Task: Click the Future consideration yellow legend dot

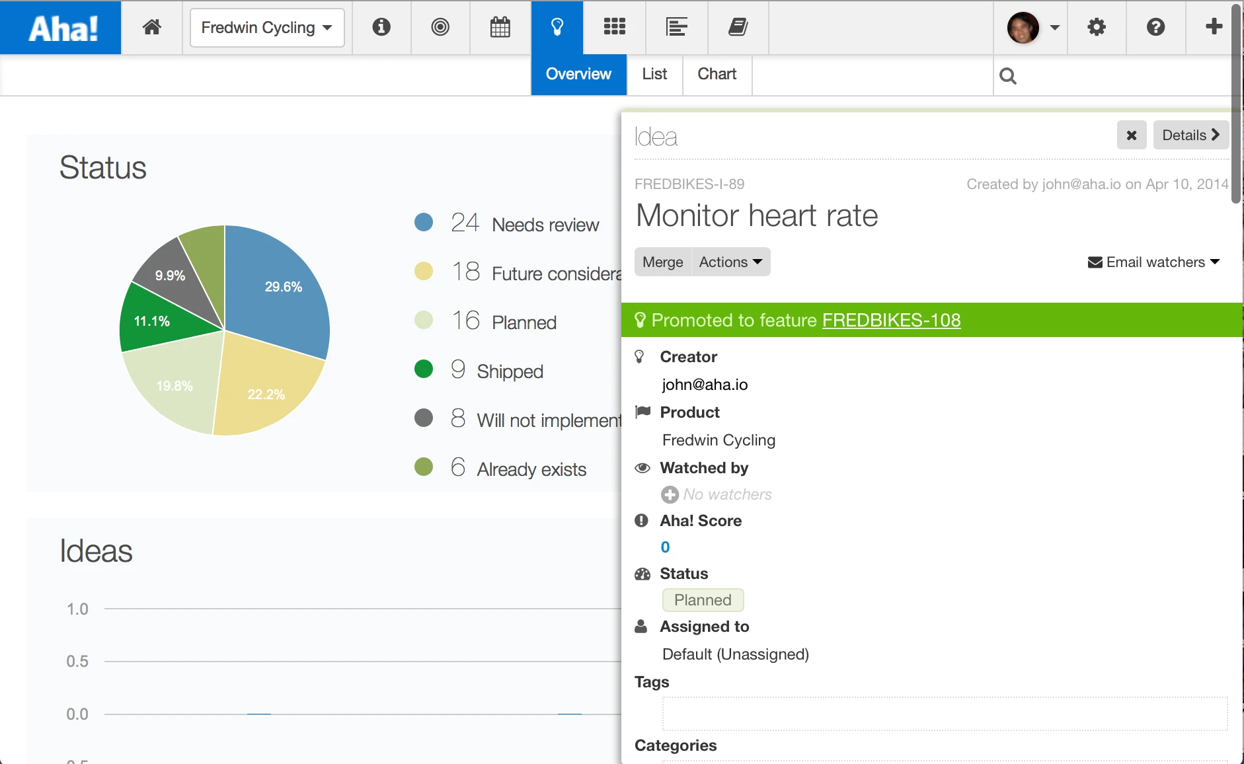Action: (424, 271)
